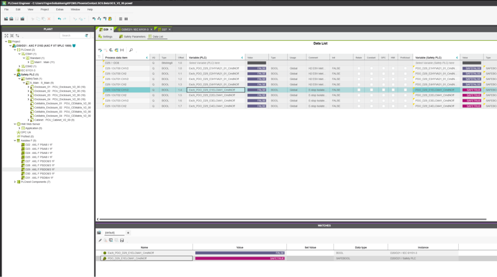Viewport: 497px width, 277px height.
Task: Close the D29 editor tab
Action: click(x=111, y=30)
